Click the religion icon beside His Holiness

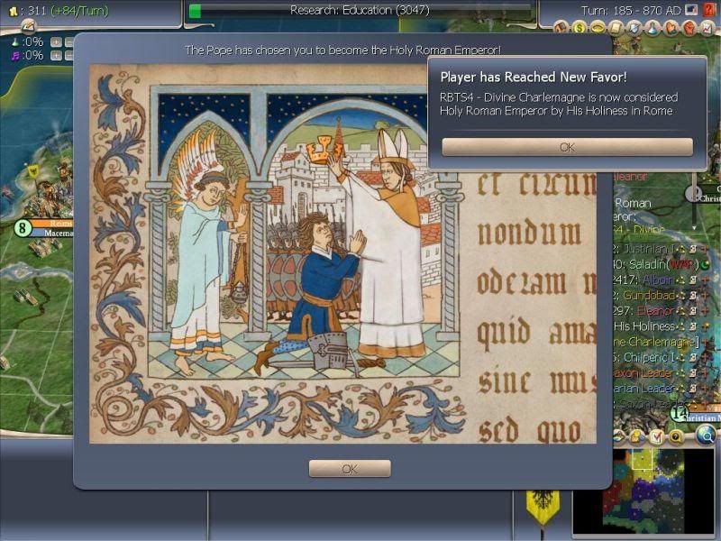click(x=705, y=326)
